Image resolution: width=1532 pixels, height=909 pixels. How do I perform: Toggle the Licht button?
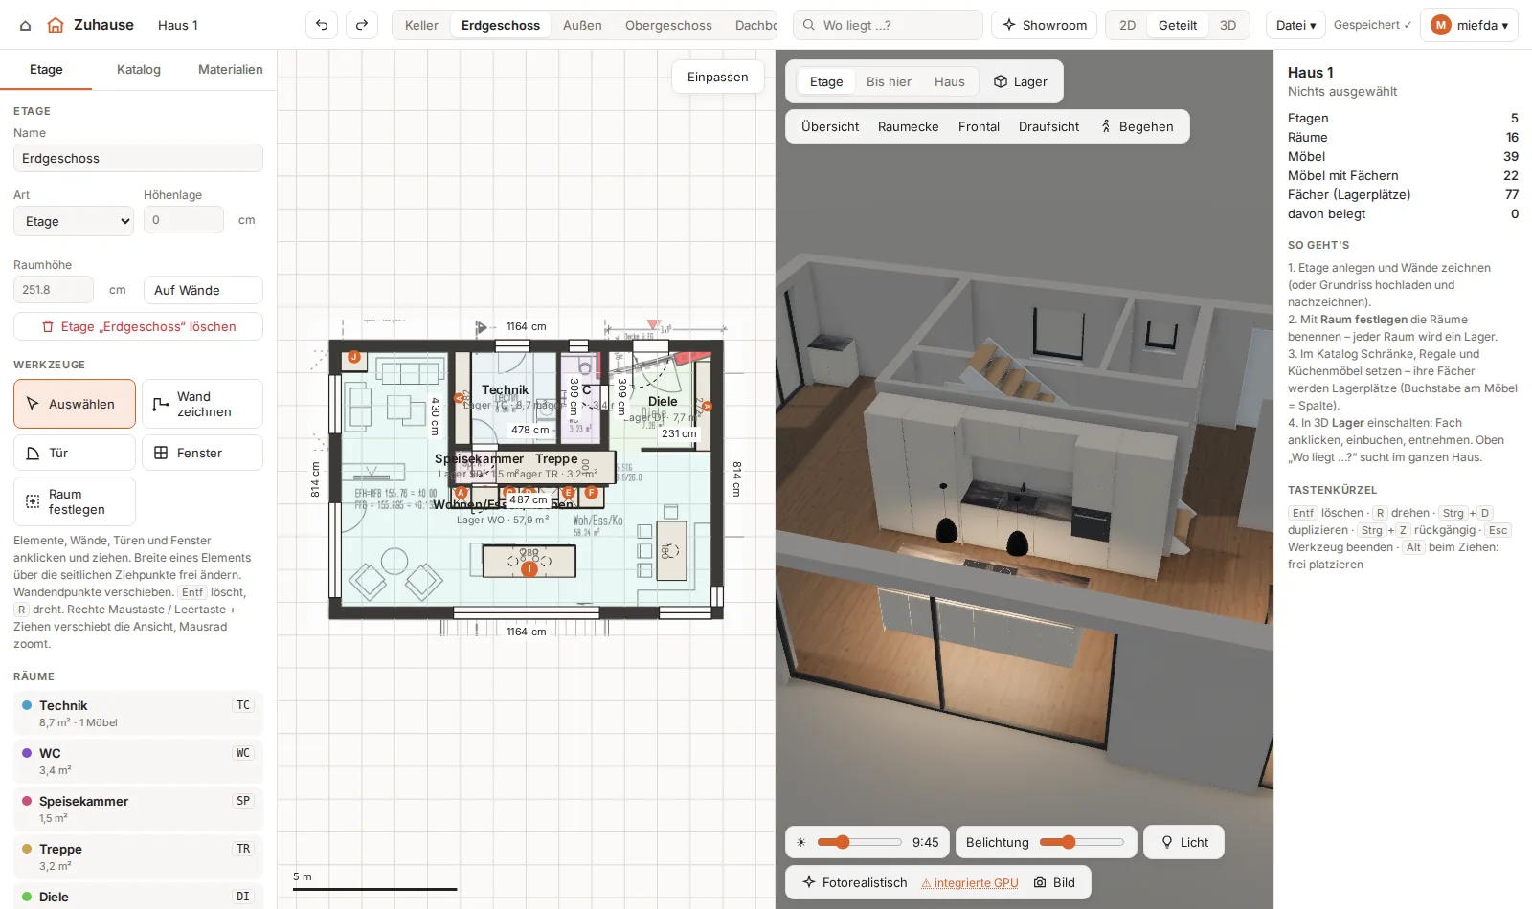(x=1184, y=842)
